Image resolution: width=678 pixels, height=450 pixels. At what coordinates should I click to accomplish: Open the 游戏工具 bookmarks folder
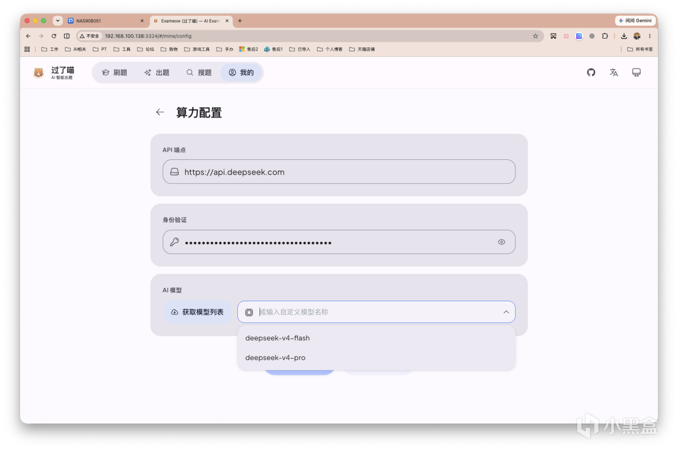pyautogui.click(x=197, y=49)
